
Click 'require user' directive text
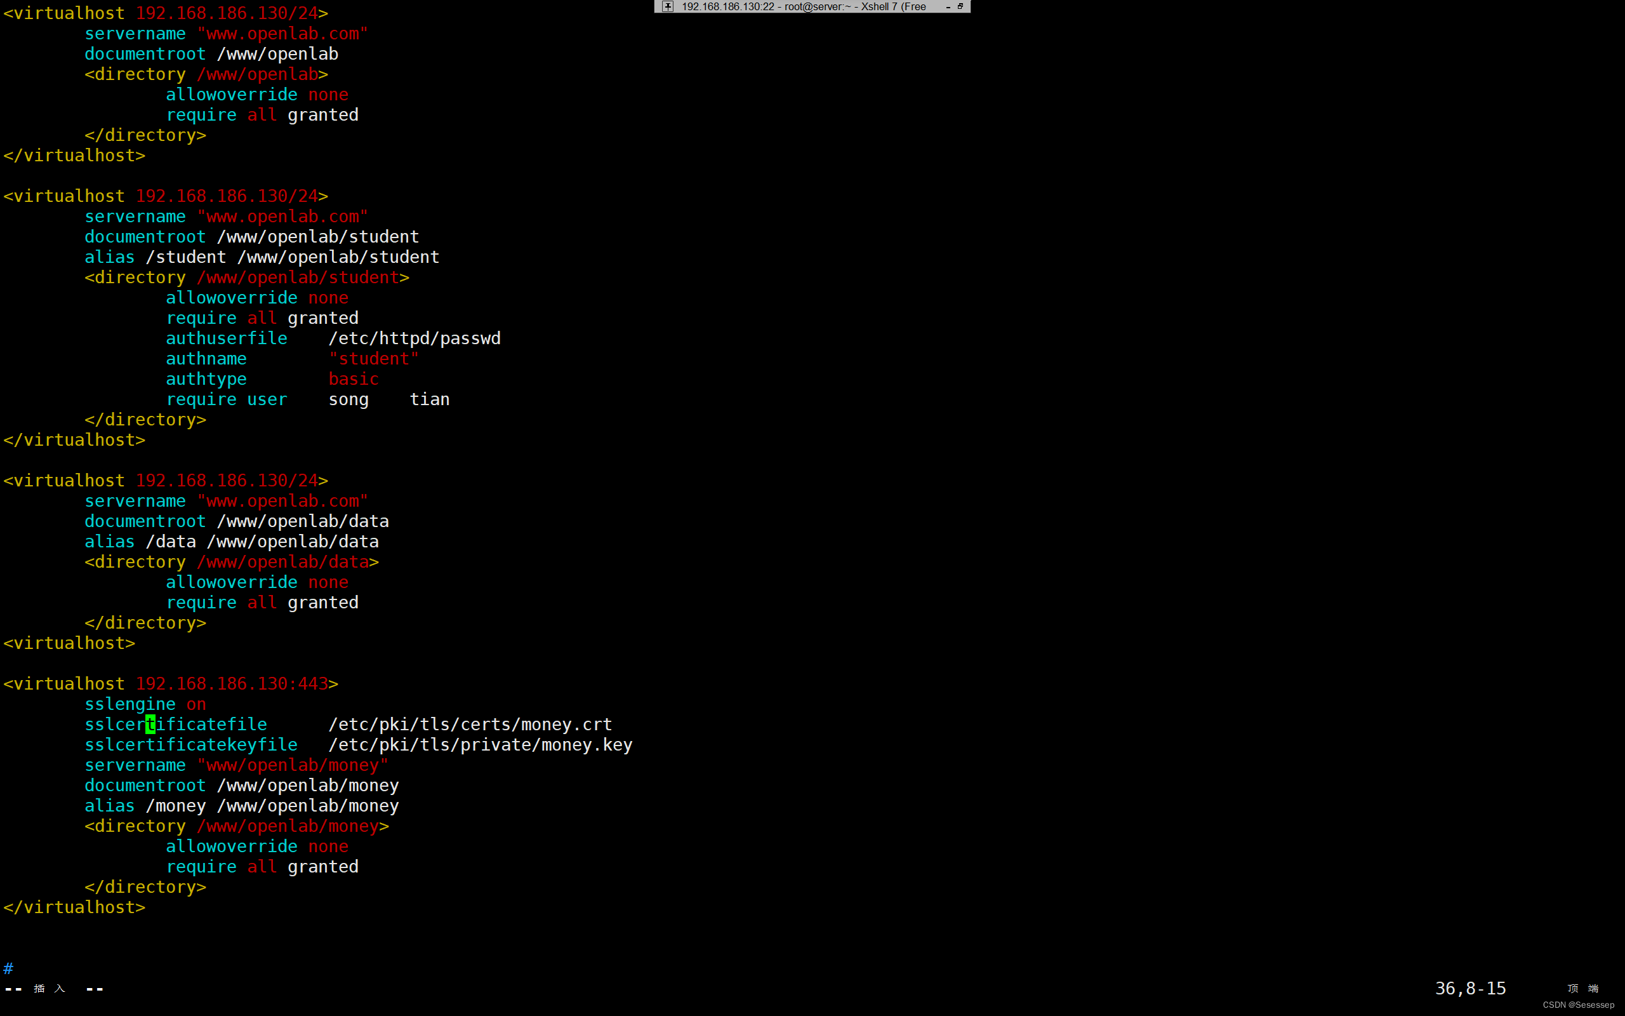[x=226, y=400]
